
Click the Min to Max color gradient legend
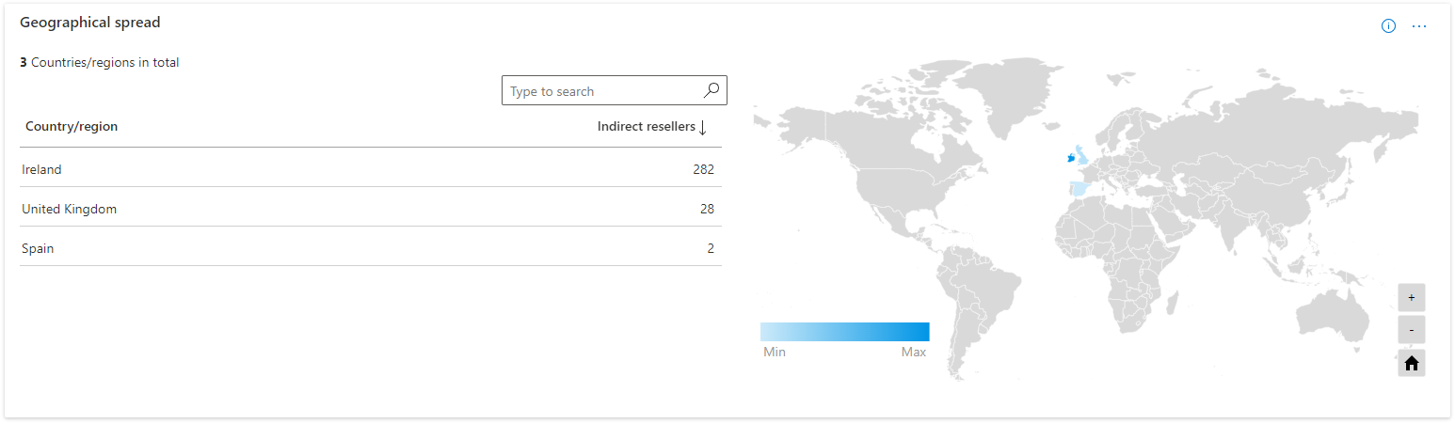pos(844,331)
